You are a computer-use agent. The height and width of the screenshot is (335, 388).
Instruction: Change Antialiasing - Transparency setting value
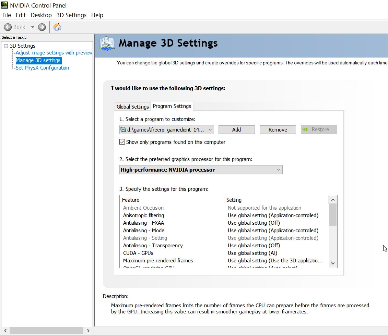(x=254, y=246)
